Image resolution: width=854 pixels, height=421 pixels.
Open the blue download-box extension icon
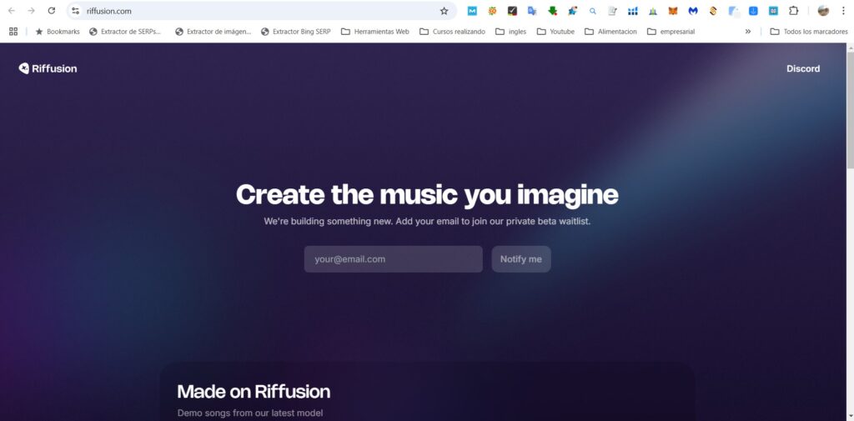pyautogui.click(x=753, y=11)
